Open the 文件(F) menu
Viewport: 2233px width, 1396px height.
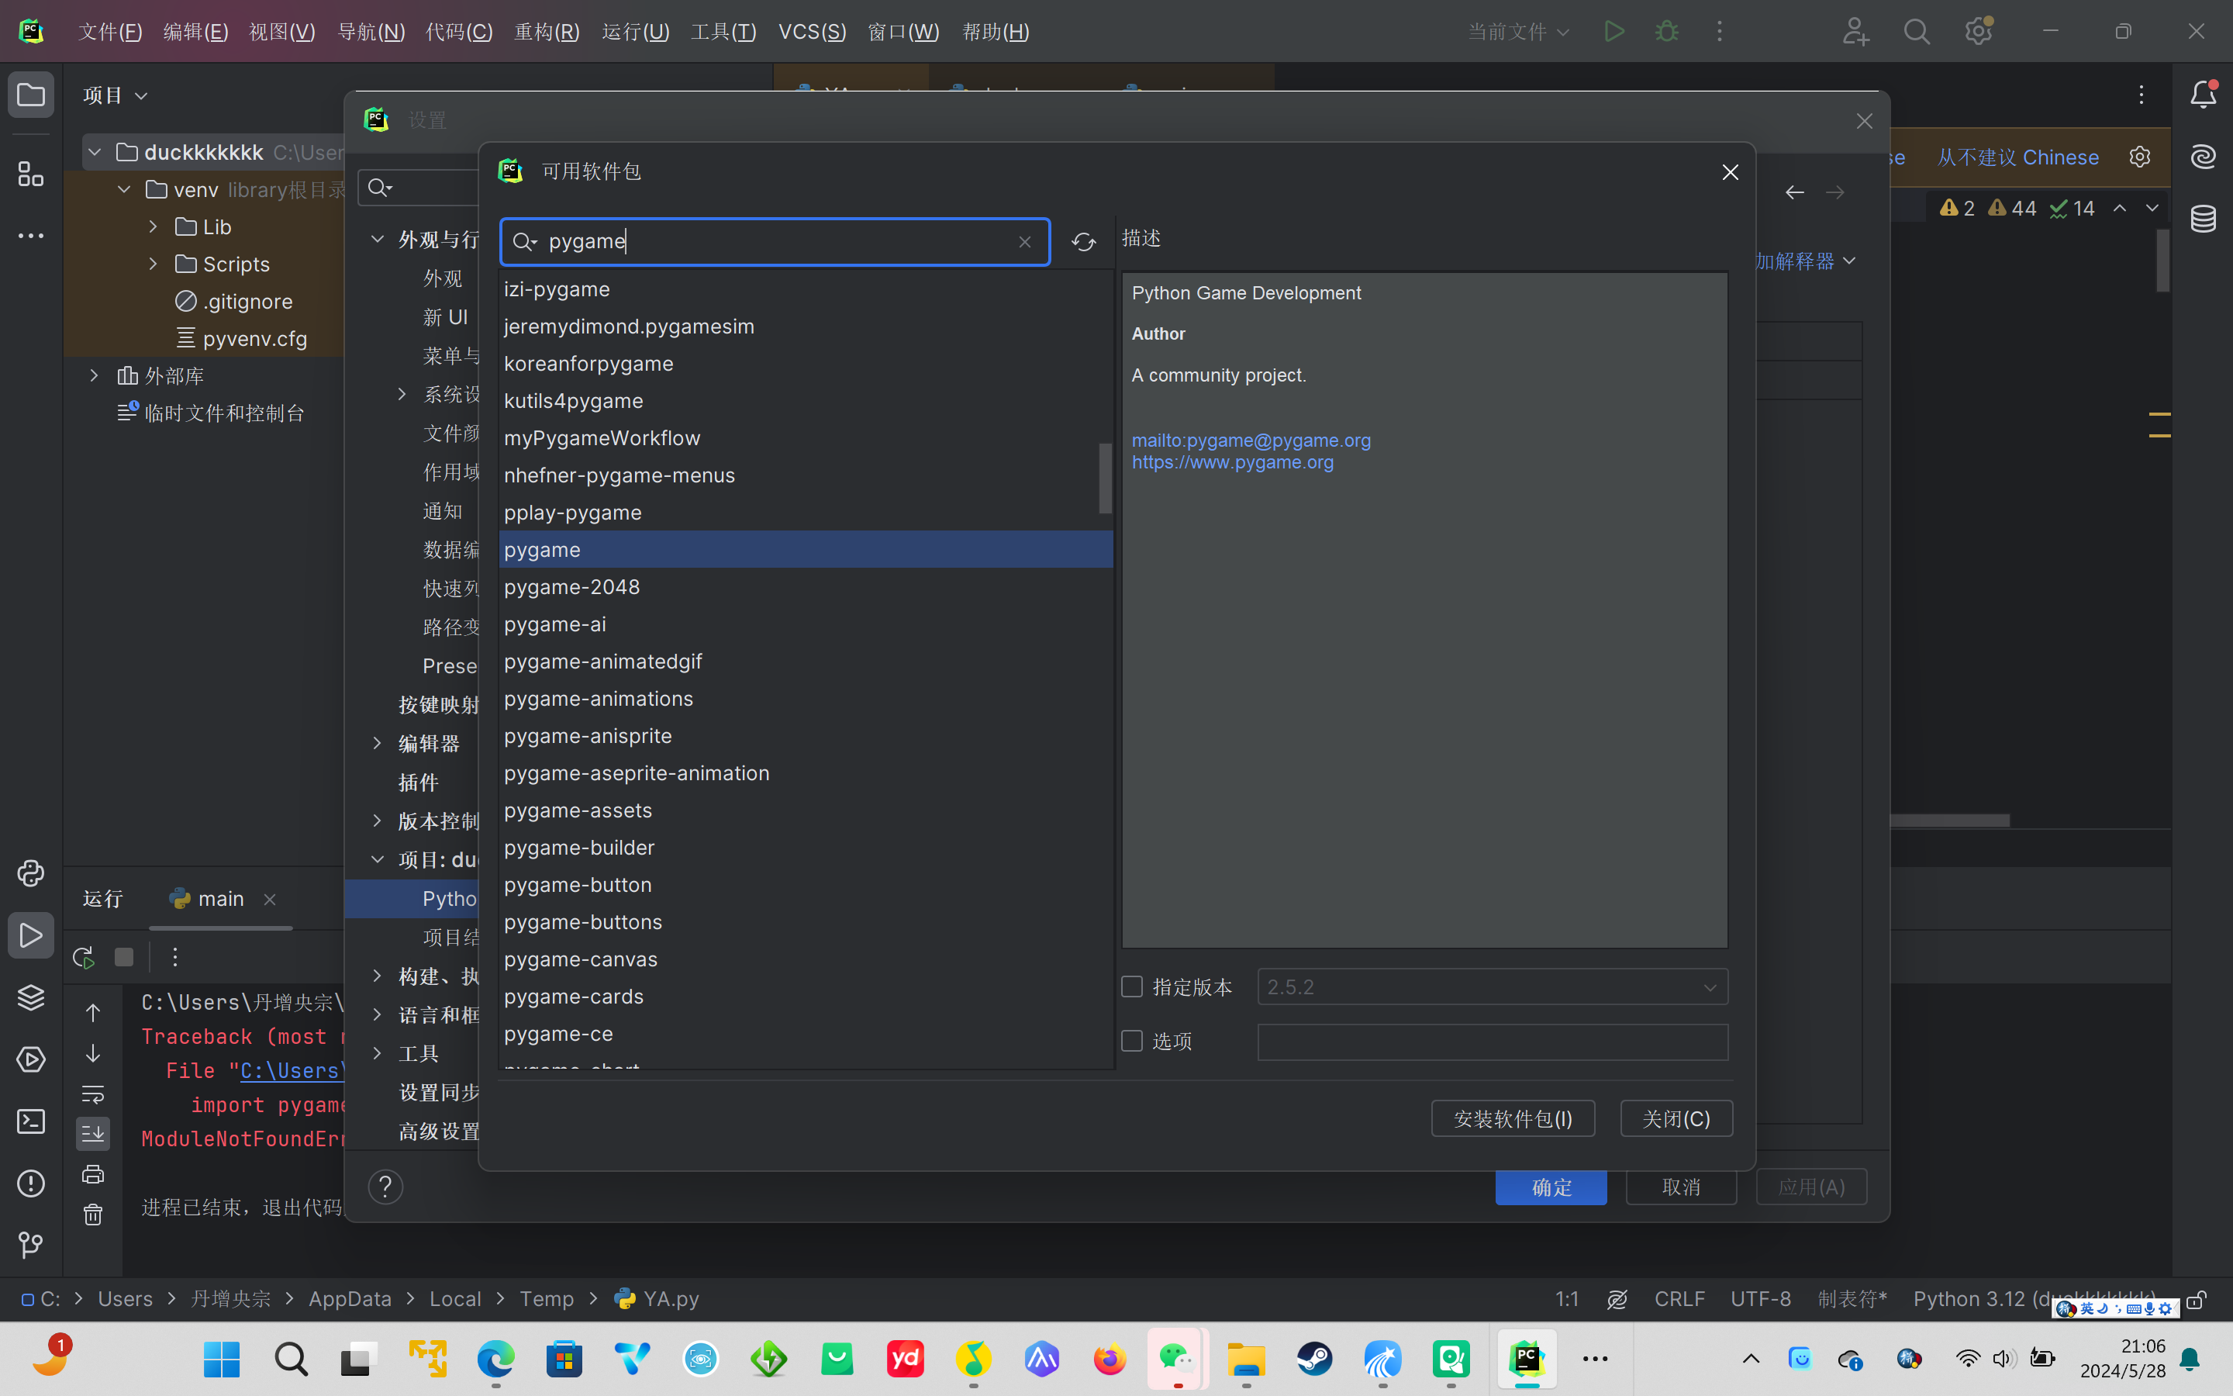point(110,31)
